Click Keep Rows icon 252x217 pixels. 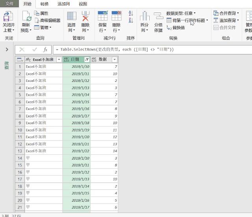pyautogui.click(x=102, y=16)
